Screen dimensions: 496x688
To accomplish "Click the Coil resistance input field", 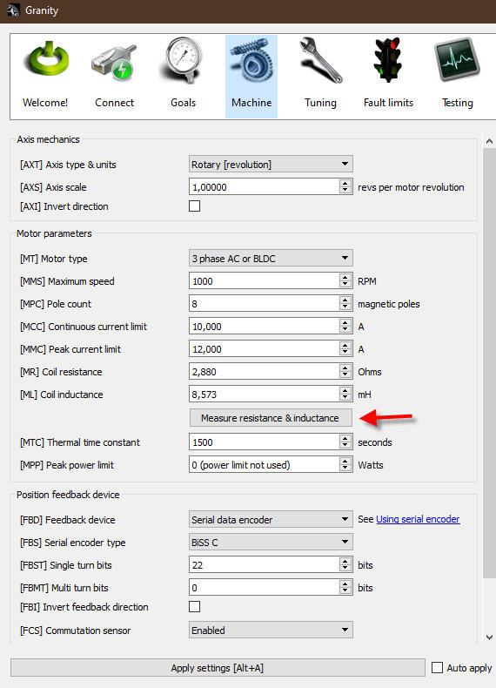I will tap(264, 372).
